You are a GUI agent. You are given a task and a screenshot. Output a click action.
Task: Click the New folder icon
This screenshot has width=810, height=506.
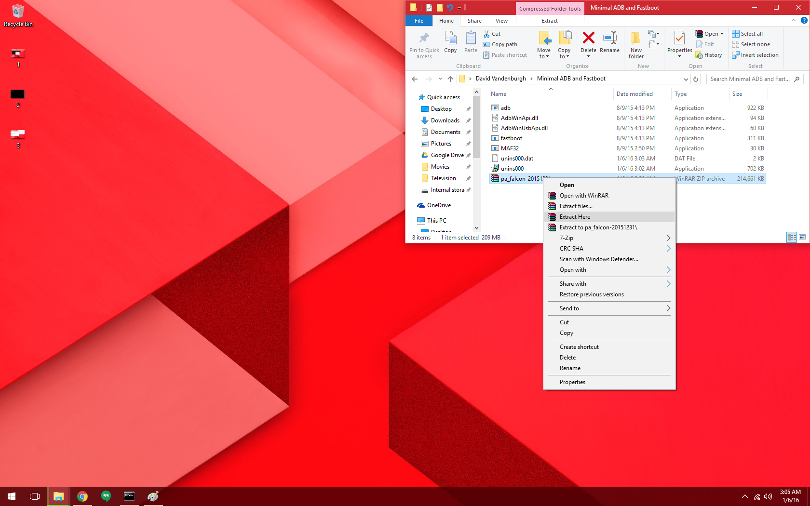tap(636, 38)
